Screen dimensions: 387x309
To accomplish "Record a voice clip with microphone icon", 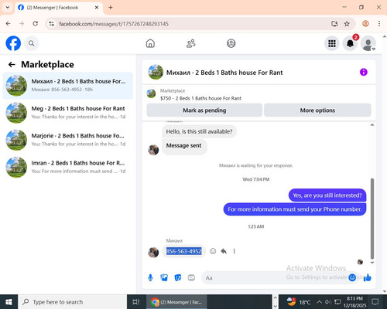I will point(150,277).
